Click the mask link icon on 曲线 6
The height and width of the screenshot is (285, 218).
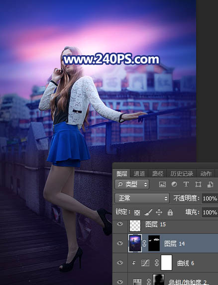coord(157,263)
